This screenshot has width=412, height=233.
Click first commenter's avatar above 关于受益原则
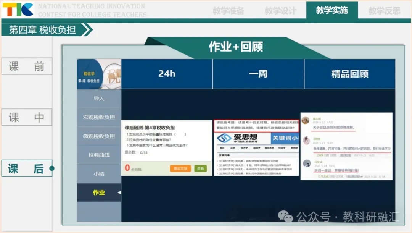pyautogui.click(x=305, y=120)
